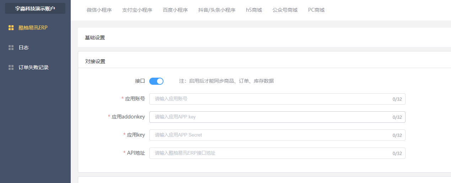Click the grid icon beside 酷柚易汛ERP
The image size is (451, 183).
(x=11, y=28)
